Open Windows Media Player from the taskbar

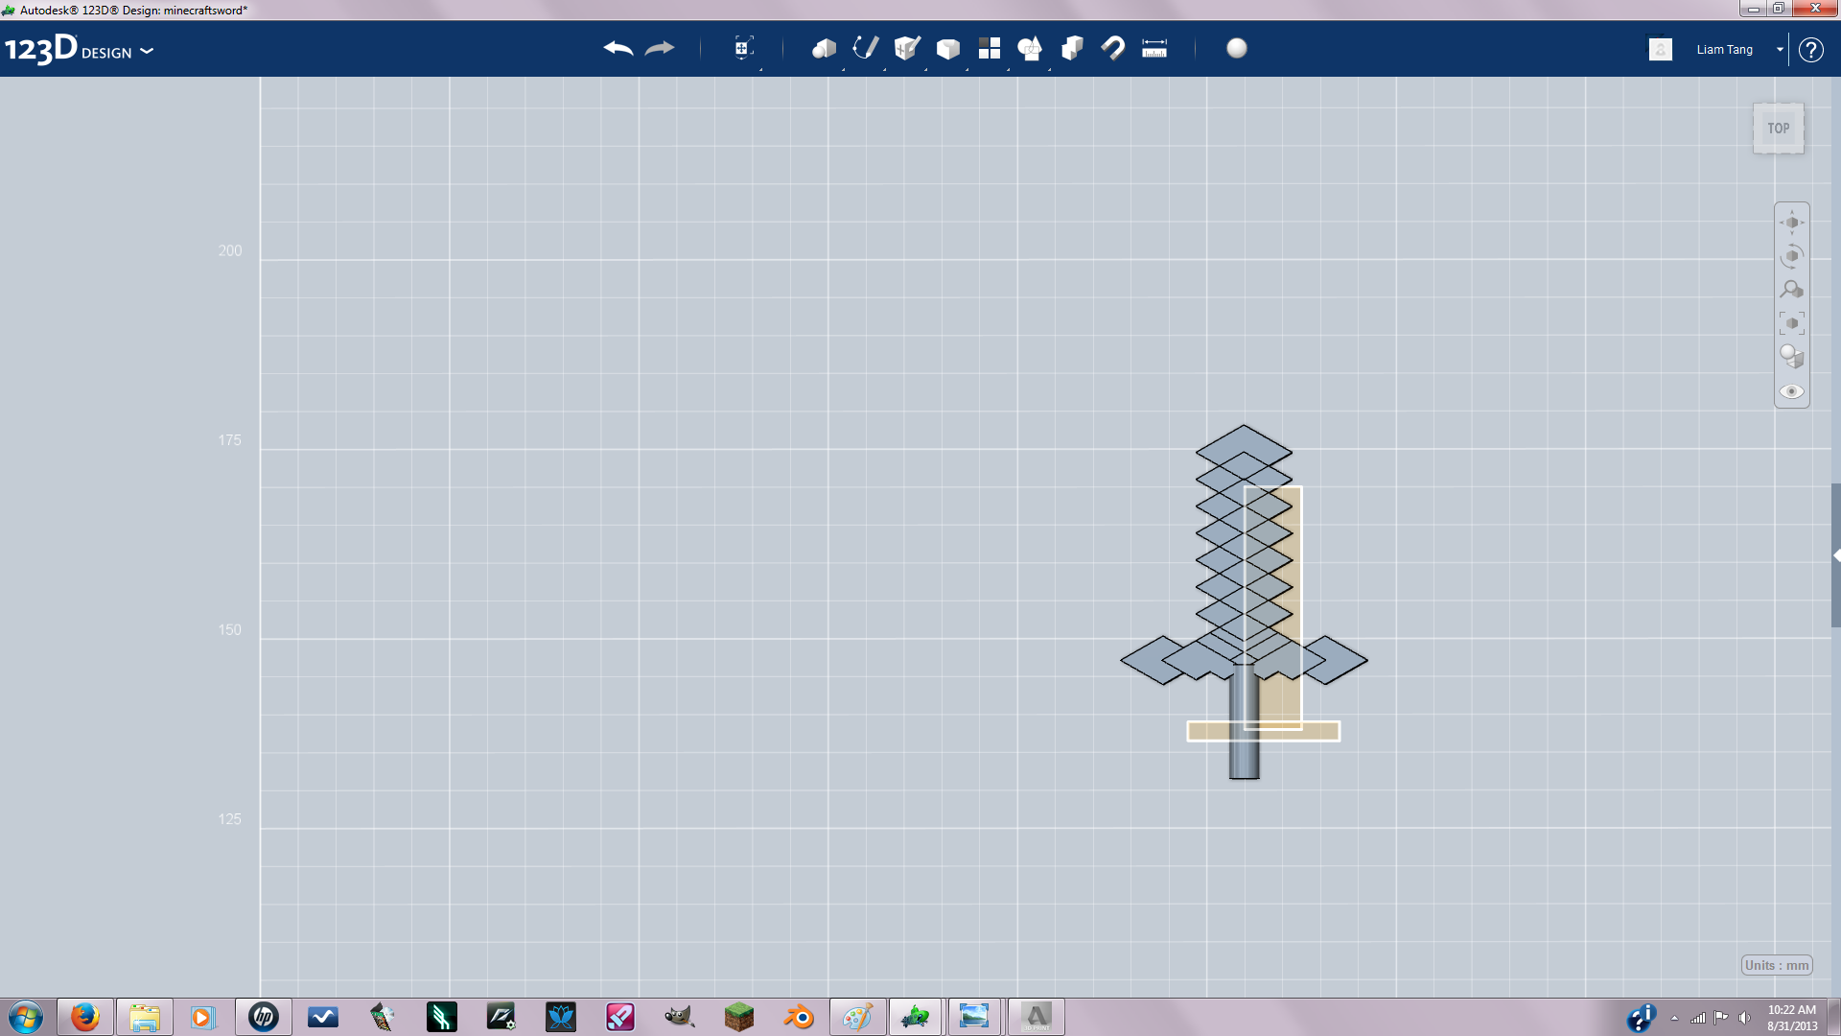click(202, 1017)
